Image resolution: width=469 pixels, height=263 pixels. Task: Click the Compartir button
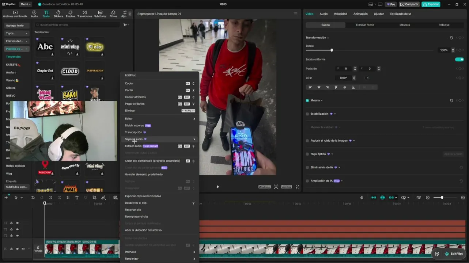tap(409, 4)
